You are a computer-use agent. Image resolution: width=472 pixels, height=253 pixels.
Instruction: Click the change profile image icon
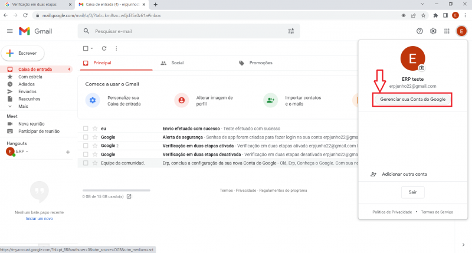click(x=182, y=100)
